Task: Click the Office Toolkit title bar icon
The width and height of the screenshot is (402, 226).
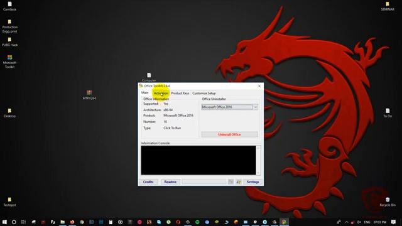Action: coord(141,85)
